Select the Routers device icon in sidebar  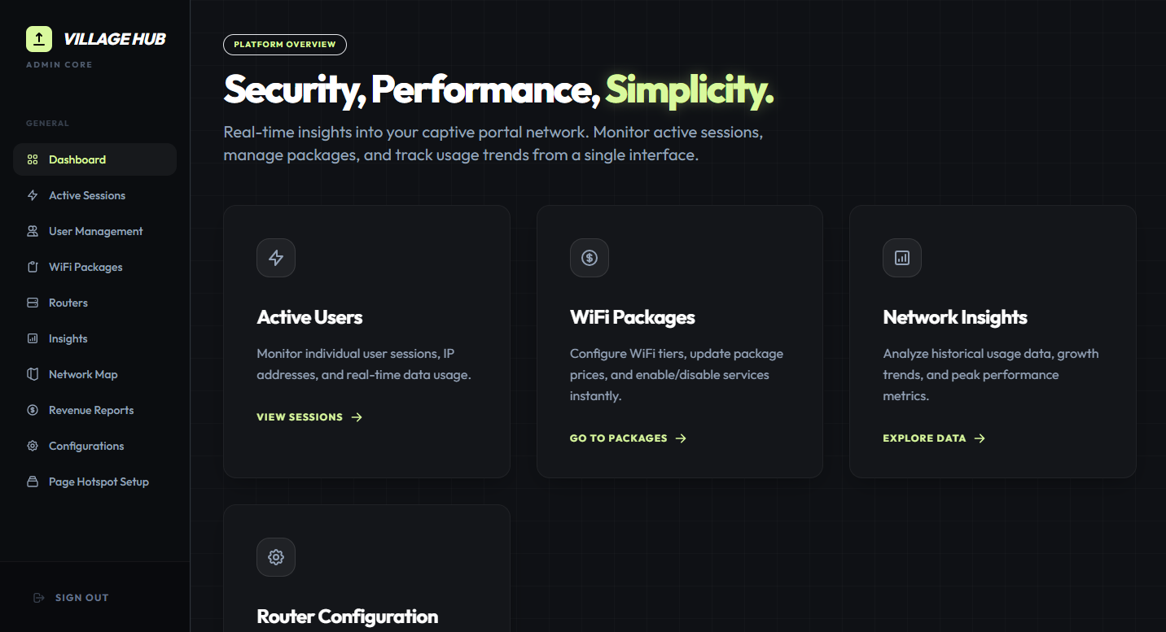[32, 303]
